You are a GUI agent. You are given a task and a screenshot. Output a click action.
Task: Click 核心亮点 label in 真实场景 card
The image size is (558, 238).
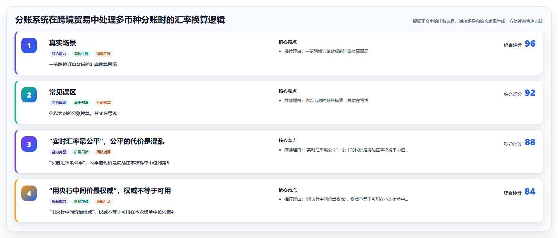click(x=288, y=42)
